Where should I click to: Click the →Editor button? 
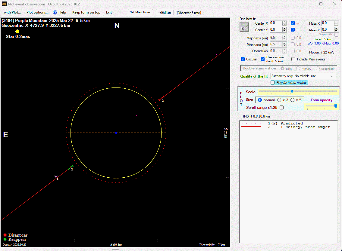[165, 13]
